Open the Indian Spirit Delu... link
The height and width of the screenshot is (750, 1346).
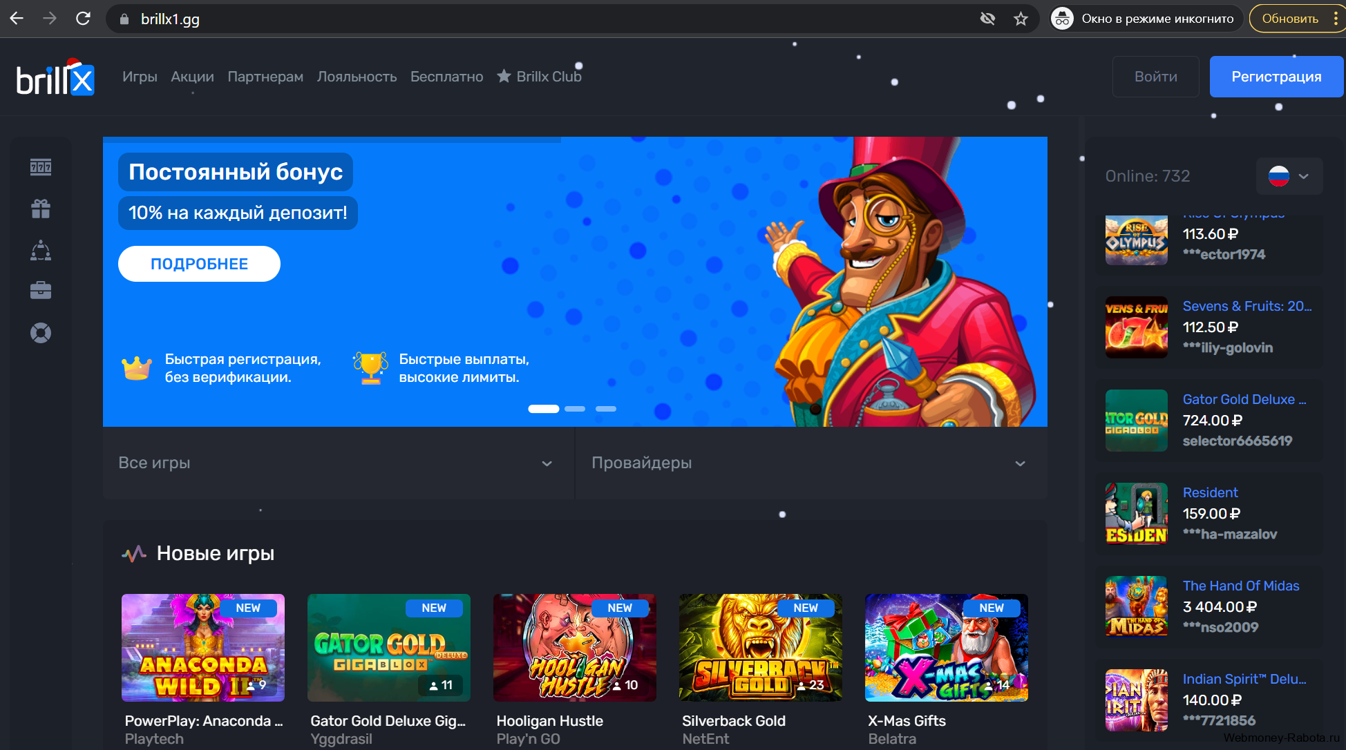point(1244,679)
